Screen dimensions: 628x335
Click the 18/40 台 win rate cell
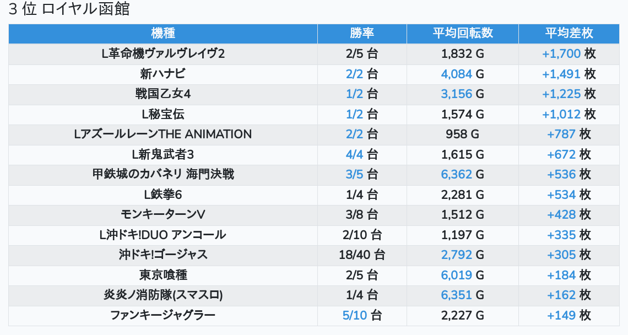(362, 255)
